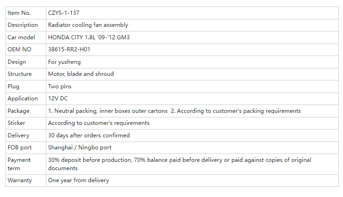Select the 'Motor, blade and shroud' structure text
The width and height of the screenshot is (343, 197).
(x=81, y=74)
